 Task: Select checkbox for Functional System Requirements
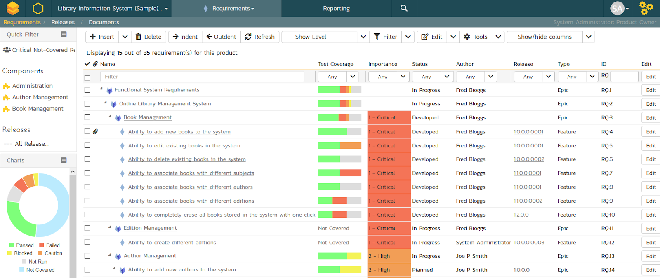tap(87, 90)
